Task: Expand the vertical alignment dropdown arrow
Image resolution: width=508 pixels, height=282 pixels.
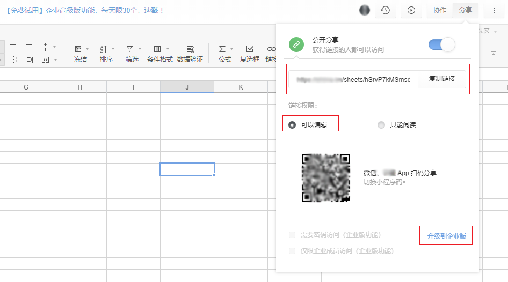Action: (54, 47)
